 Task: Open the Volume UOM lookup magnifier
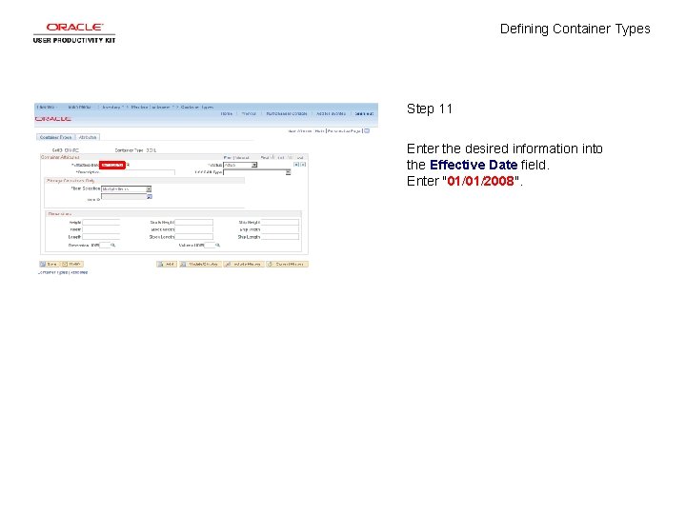tap(217, 246)
